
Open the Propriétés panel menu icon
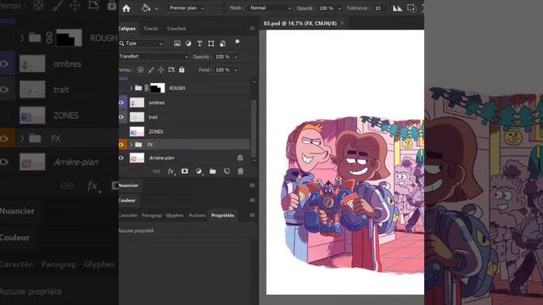(x=252, y=215)
